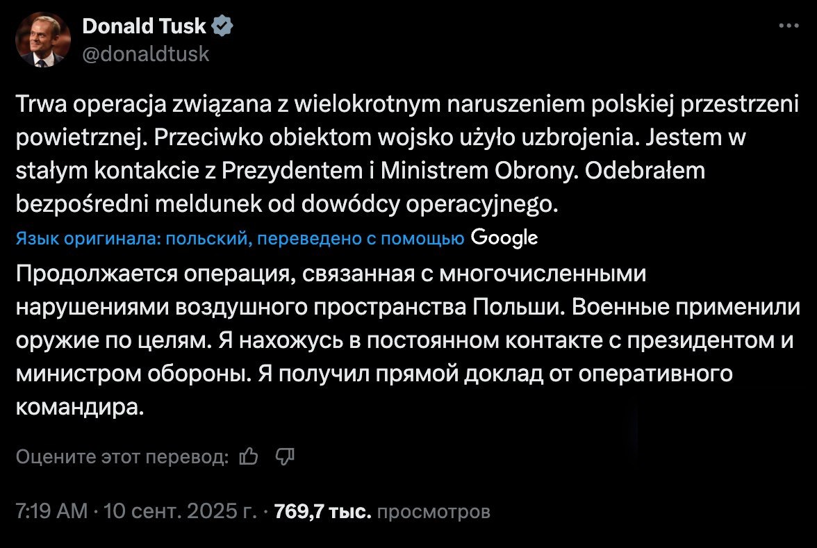Open Donald Tusk's profile picture
Image resolution: width=817 pixels, height=548 pixels.
[x=43, y=40]
